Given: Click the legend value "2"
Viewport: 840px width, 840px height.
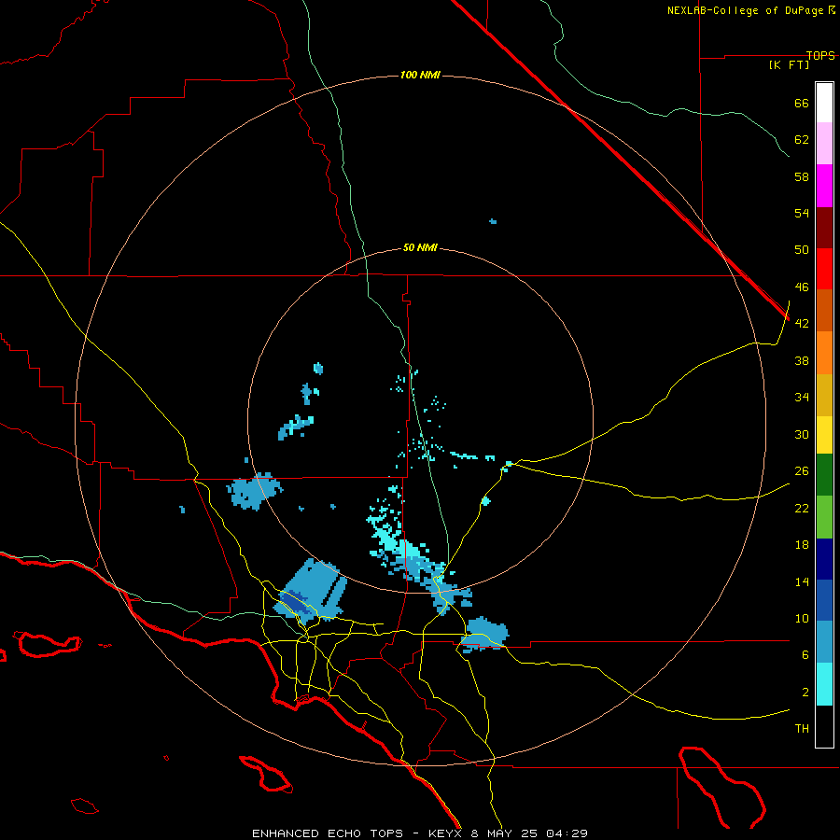Looking at the screenshot, I should pos(805,692).
